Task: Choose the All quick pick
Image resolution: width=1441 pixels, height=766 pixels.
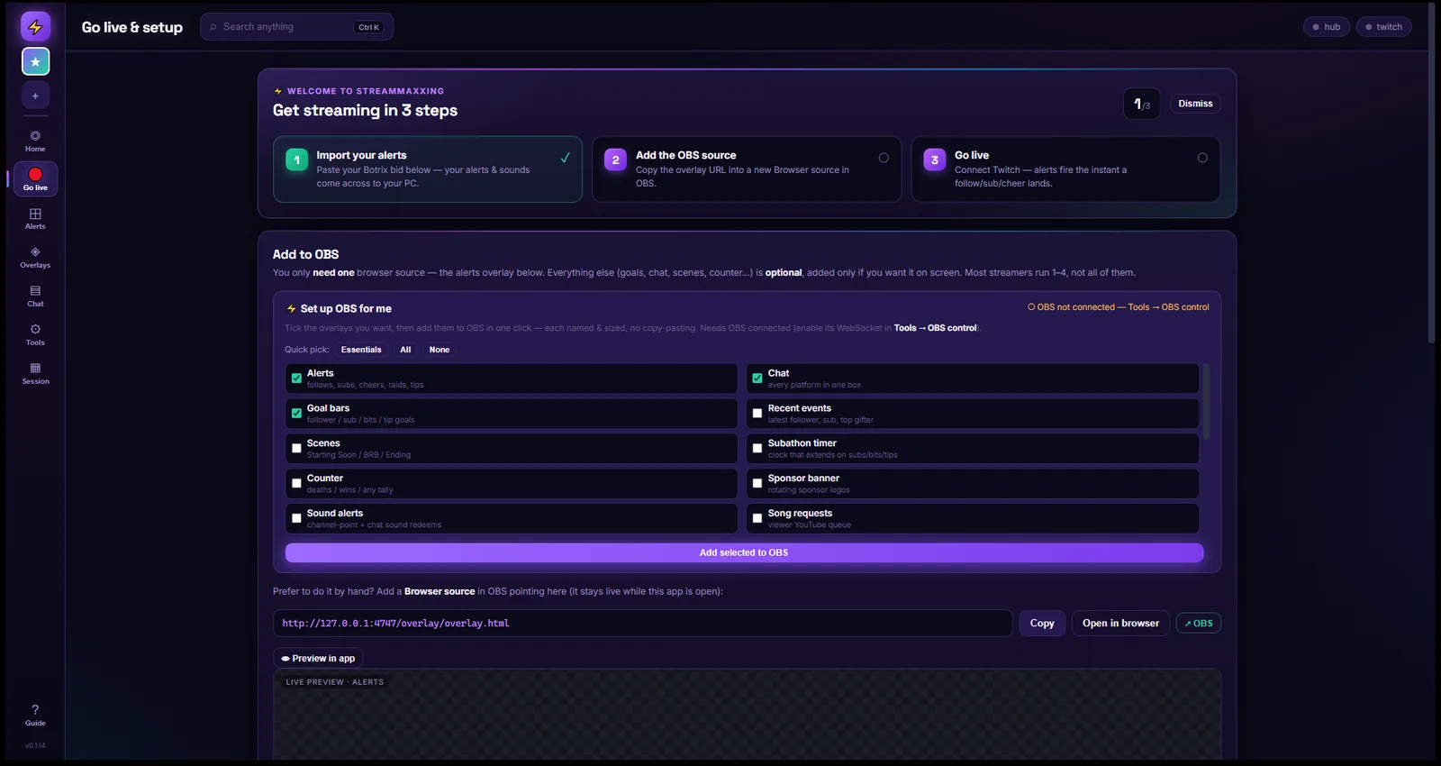Action: (x=405, y=350)
